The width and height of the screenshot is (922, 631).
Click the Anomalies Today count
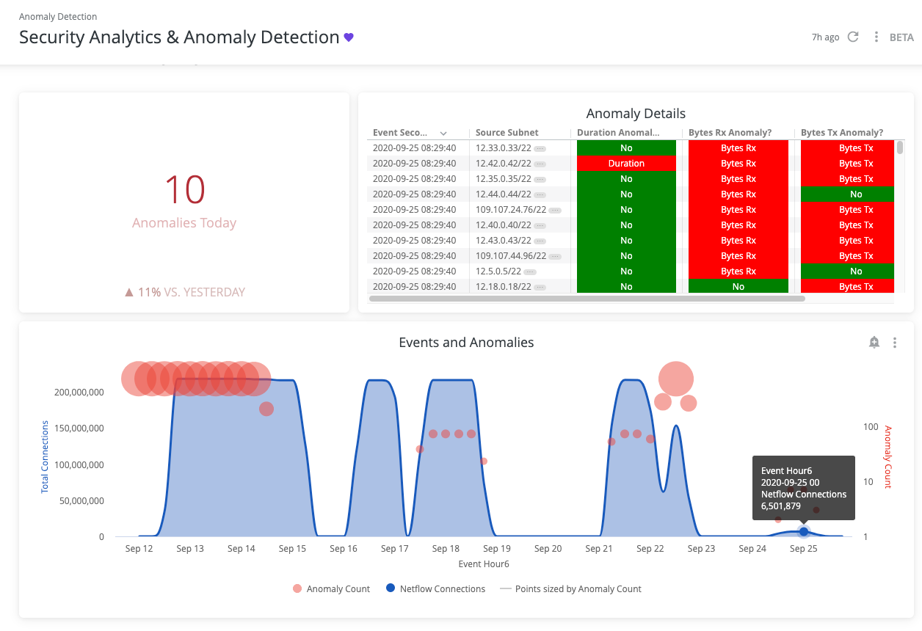(x=184, y=190)
